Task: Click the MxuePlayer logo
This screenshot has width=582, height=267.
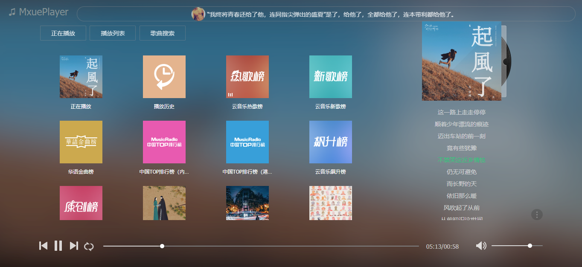Action: 38,12
